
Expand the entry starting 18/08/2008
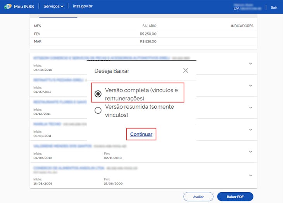click(x=250, y=176)
